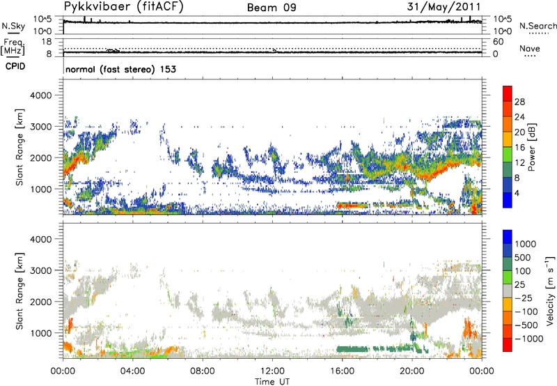Click the '12:00' time tick label
Image resolution: width=557 pixels, height=386 pixels.
click(x=272, y=371)
